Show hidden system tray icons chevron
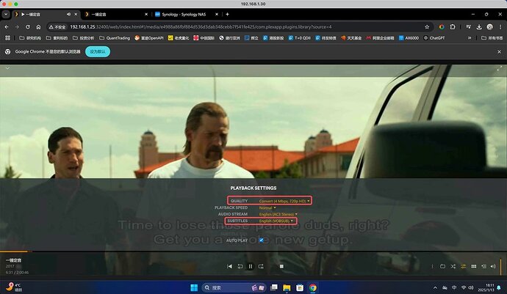This screenshot has height=294, width=507. [x=435, y=287]
